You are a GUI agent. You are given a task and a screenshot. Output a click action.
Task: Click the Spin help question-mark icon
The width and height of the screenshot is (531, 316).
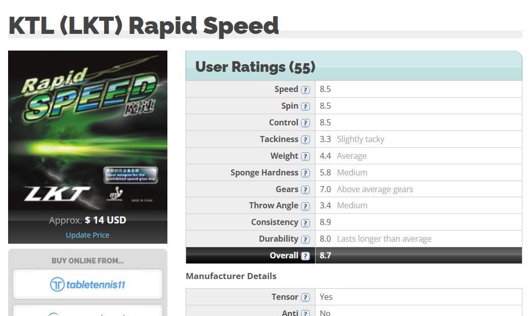(305, 106)
